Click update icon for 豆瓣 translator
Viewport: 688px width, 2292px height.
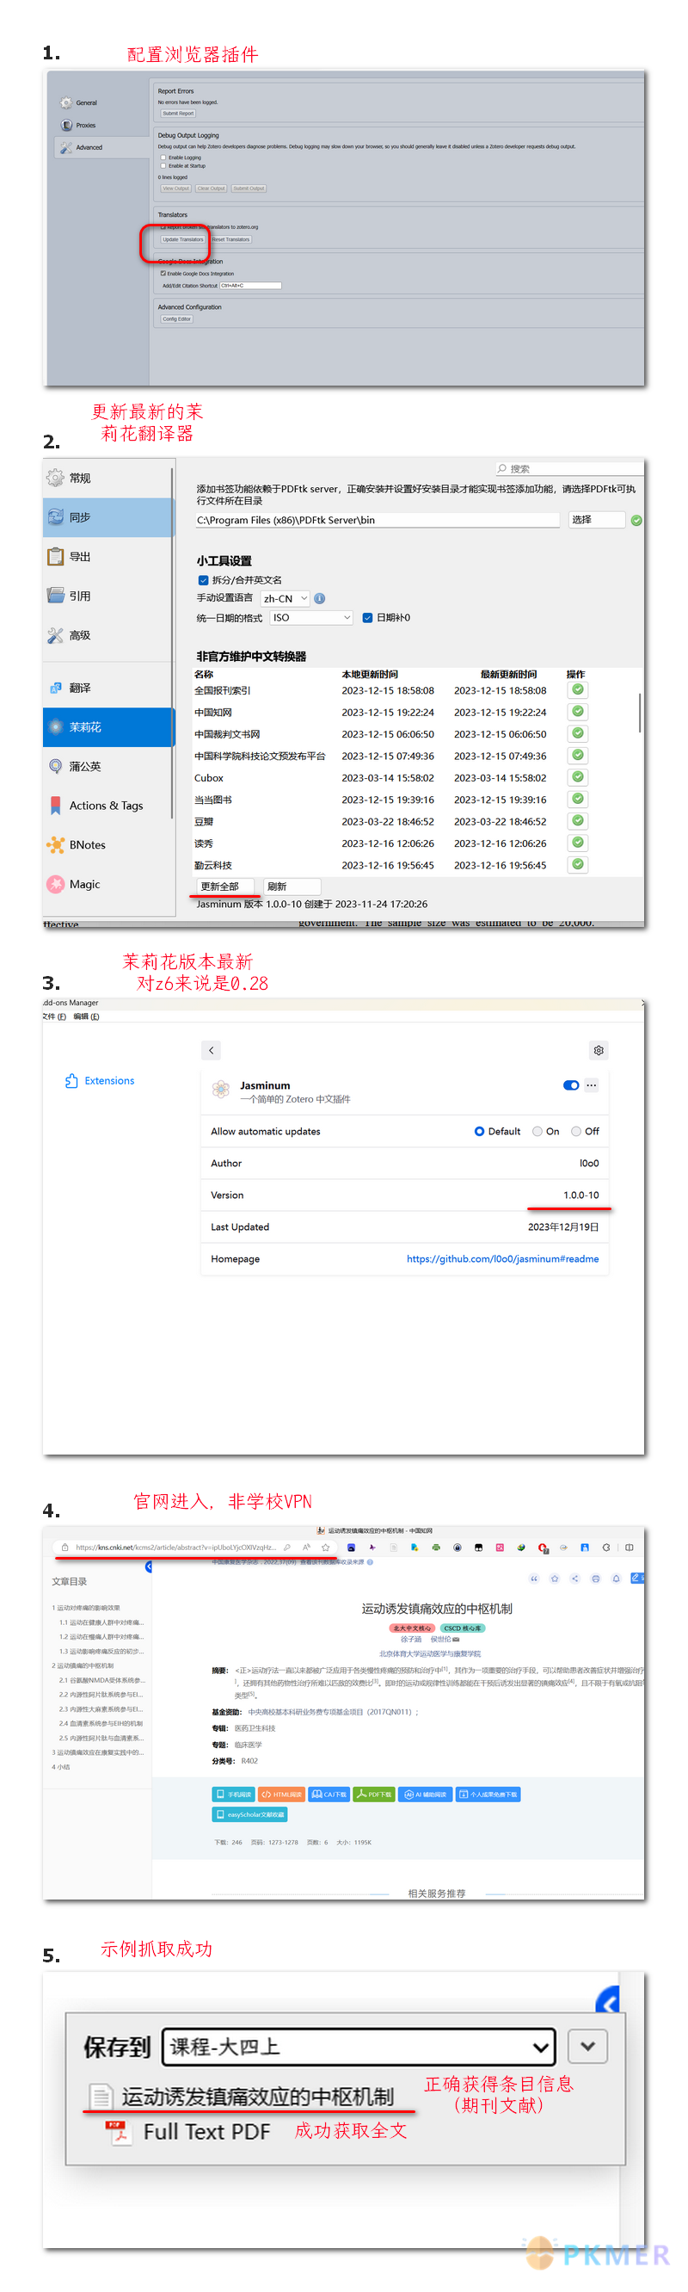tap(578, 820)
